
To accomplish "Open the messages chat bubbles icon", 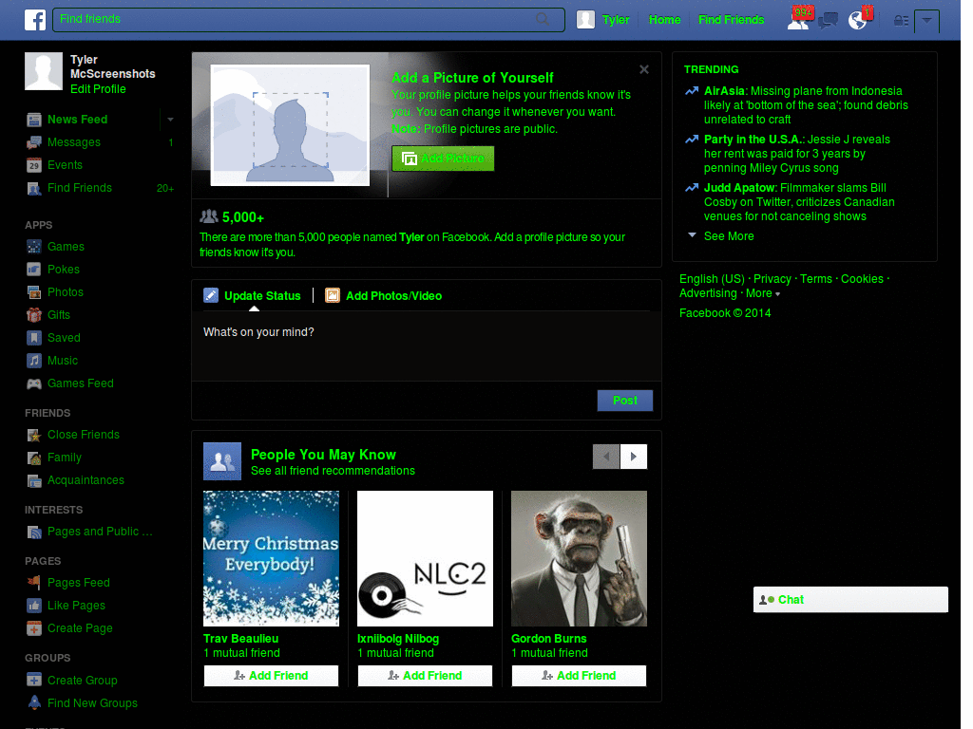I will 828,21.
